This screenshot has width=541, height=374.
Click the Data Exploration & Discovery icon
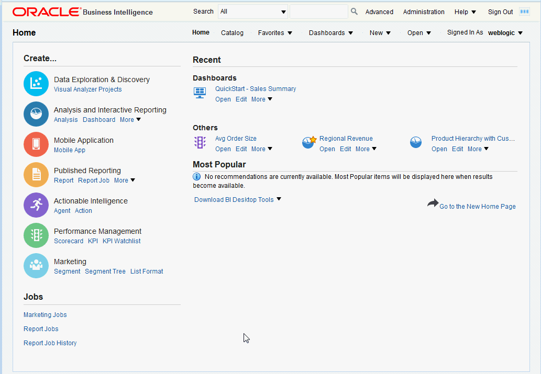tap(36, 84)
